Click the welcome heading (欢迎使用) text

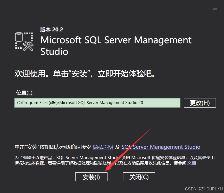(85, 74)
